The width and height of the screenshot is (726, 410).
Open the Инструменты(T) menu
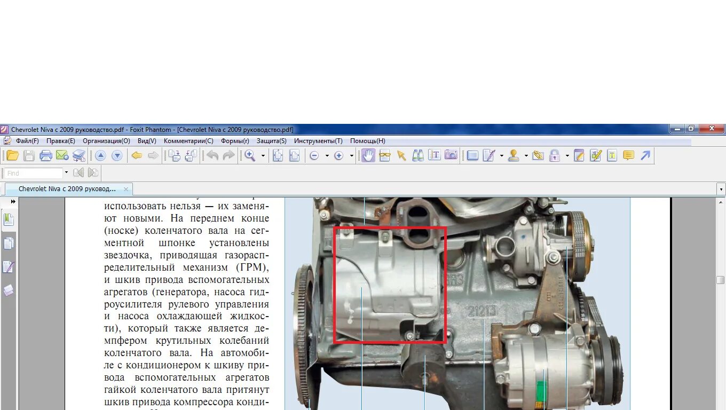pyautogui.click(x=318, y=141)
